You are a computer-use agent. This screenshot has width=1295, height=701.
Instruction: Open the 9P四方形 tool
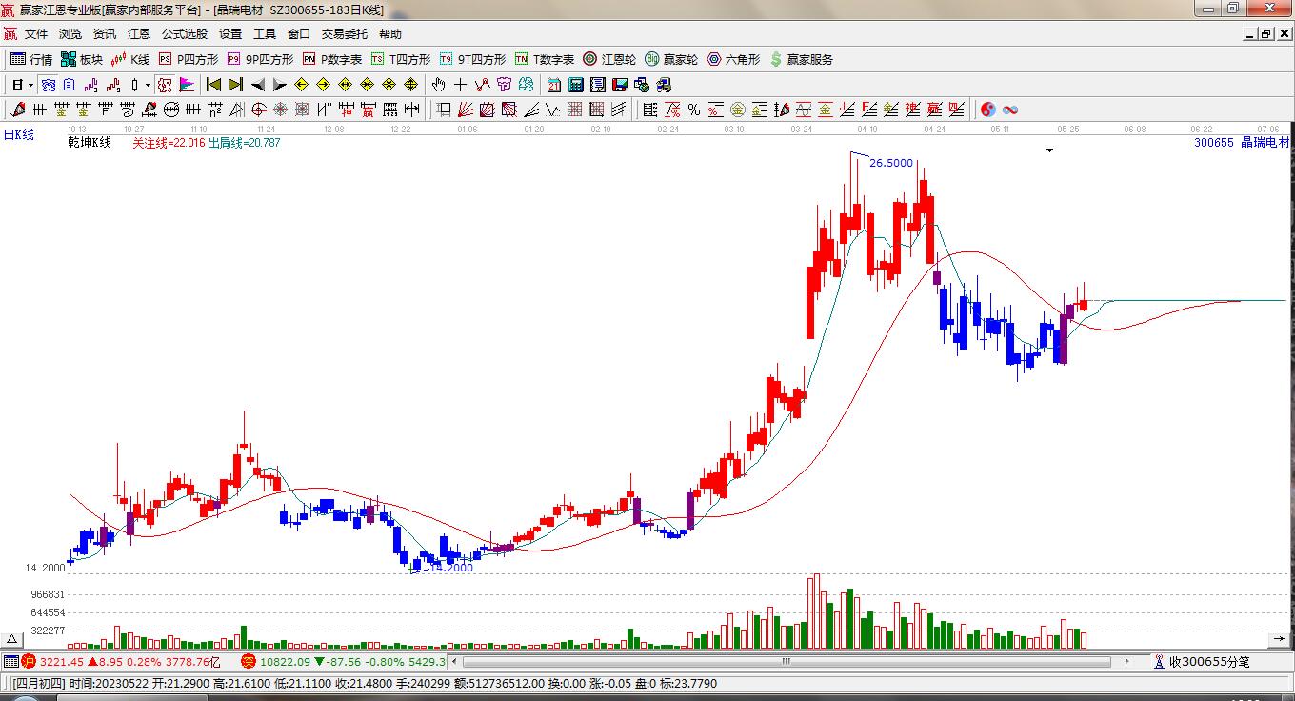tap(260, 59)
